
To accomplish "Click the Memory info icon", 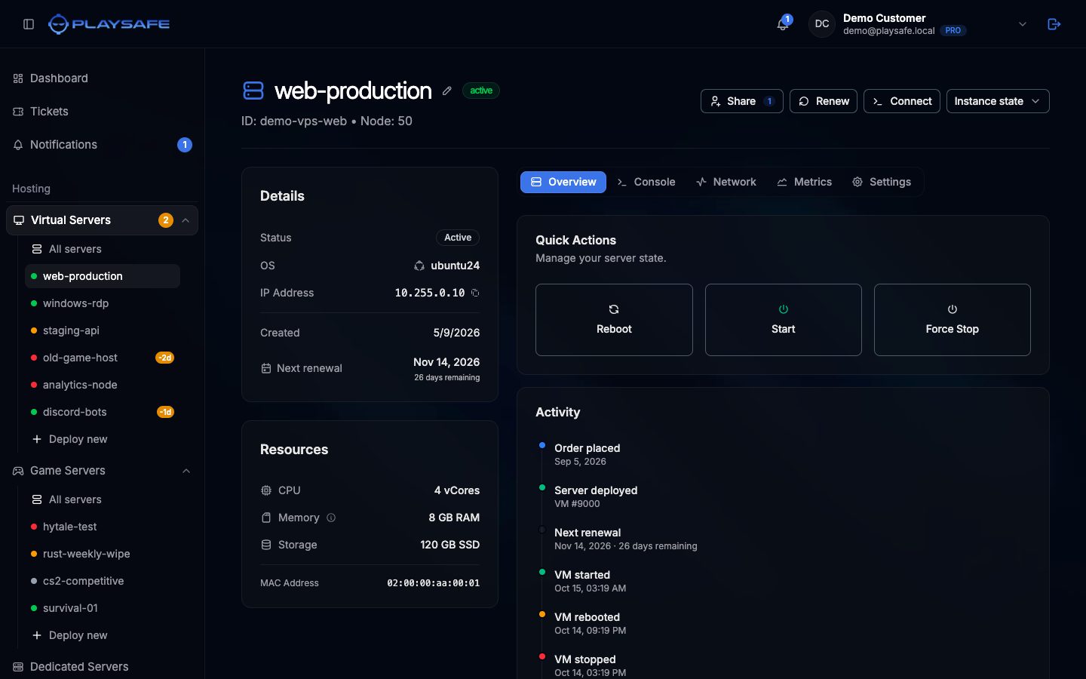I will [331, 518].
